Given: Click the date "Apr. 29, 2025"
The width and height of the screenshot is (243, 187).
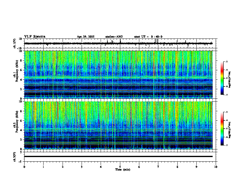Looking at the screenshot, I should 86,37.
